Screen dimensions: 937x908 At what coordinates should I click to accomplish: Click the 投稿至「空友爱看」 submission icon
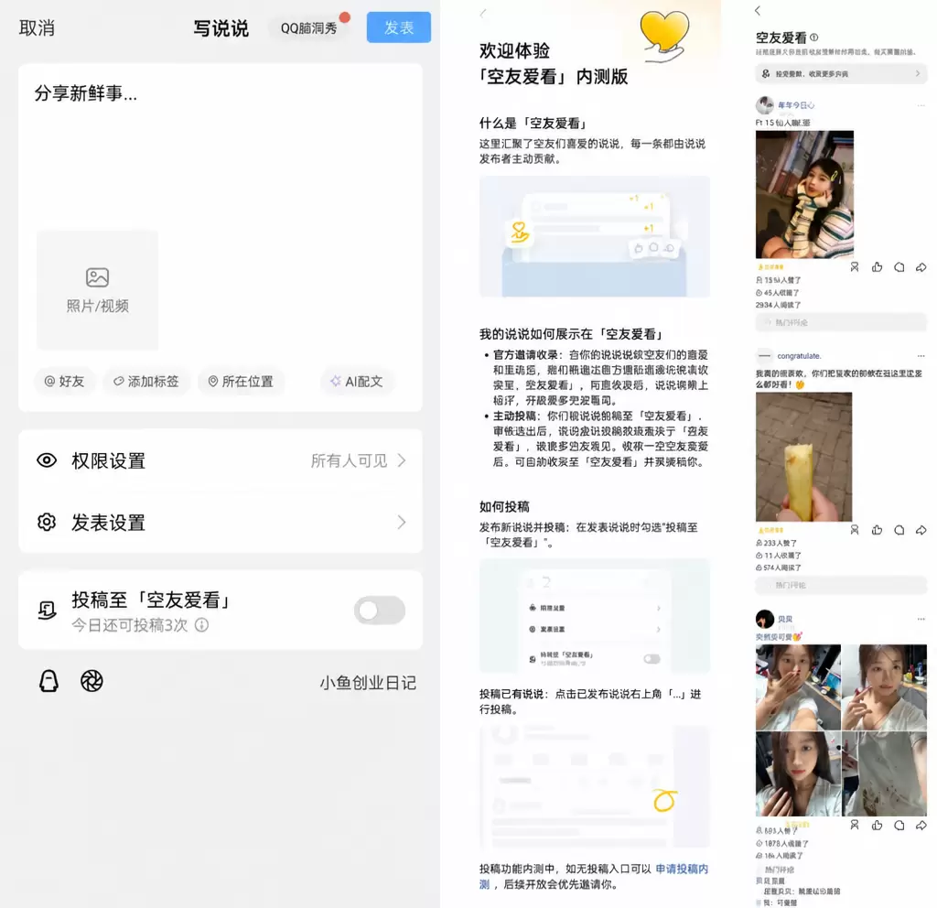point(48,611)
